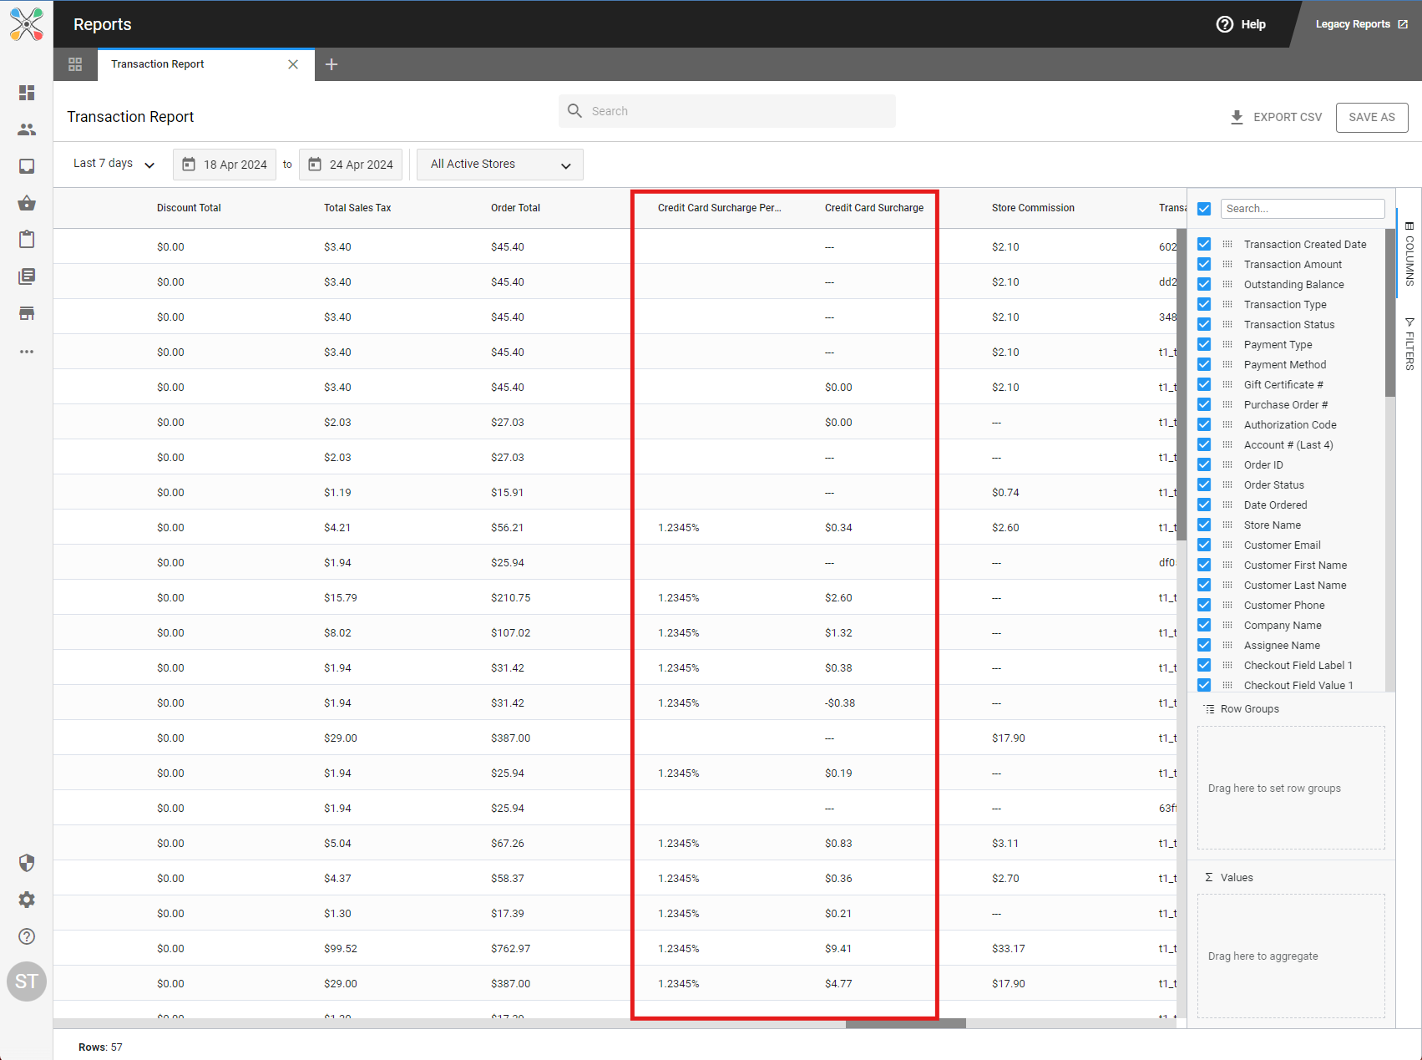Expand the Last 7 days dropdown

[x=114, y=164]
